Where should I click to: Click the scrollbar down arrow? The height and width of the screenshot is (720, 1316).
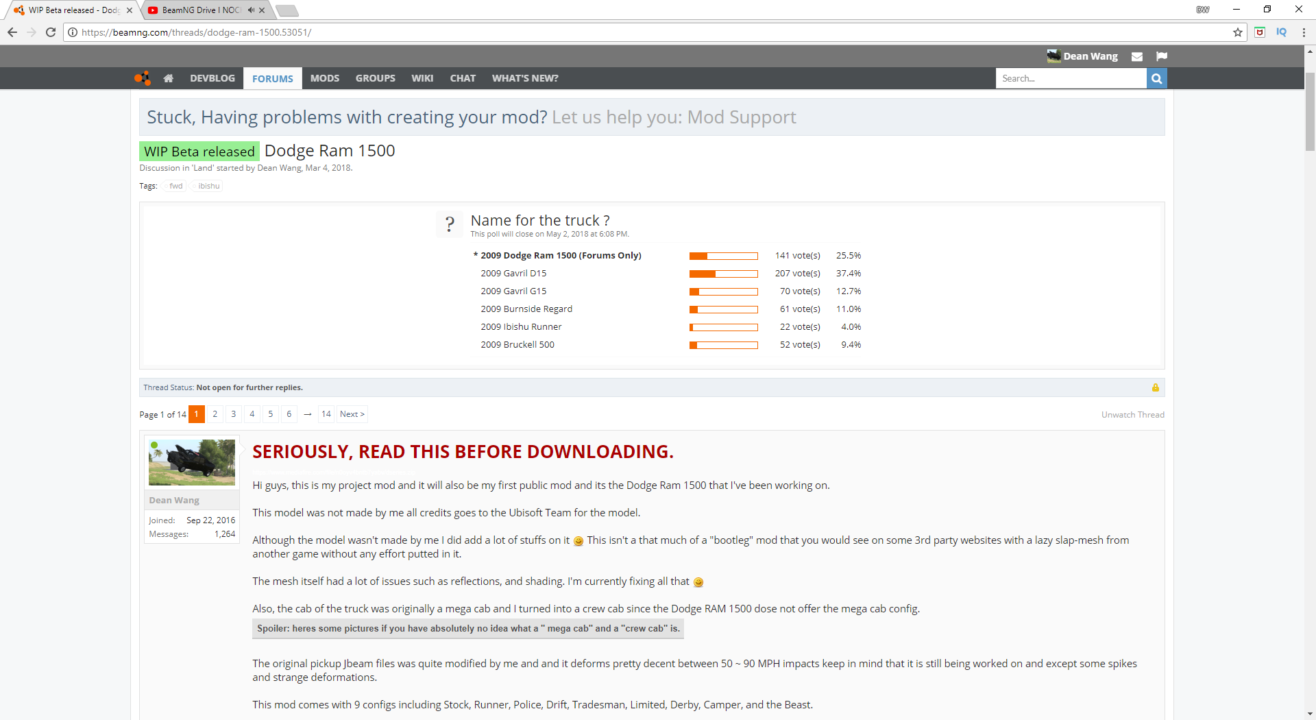[1310, 714]
